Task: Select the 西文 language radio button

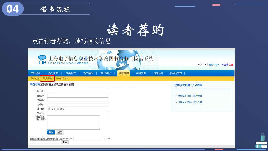Action: pos(58,109)
